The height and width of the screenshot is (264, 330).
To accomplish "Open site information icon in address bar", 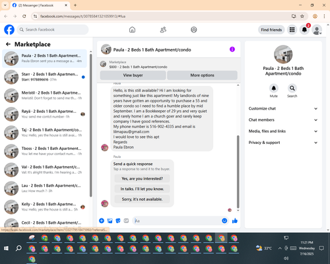I will pyautogui.click(x=35, y=16).
